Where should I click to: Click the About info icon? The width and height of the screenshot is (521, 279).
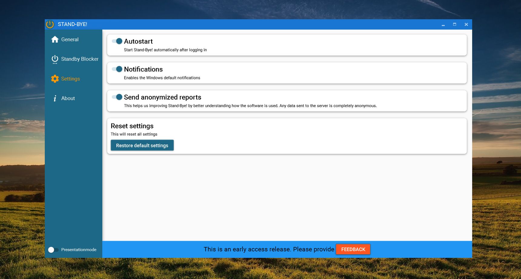coord(55,98)
